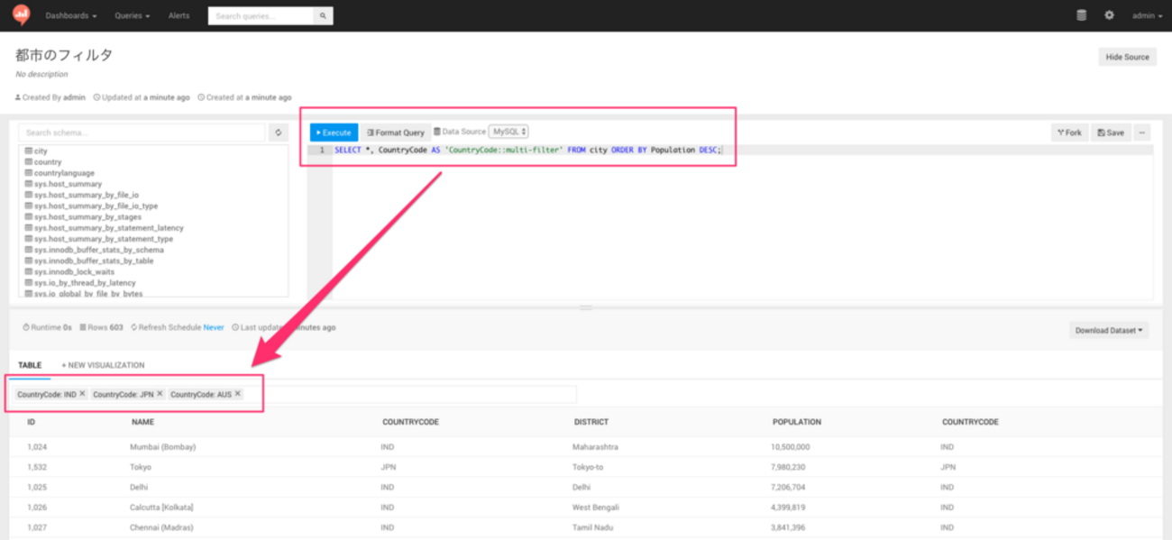Expand the Download Dataset dropdown
The width and height of the screenshot is (1172, 540).
(1109, 330)
